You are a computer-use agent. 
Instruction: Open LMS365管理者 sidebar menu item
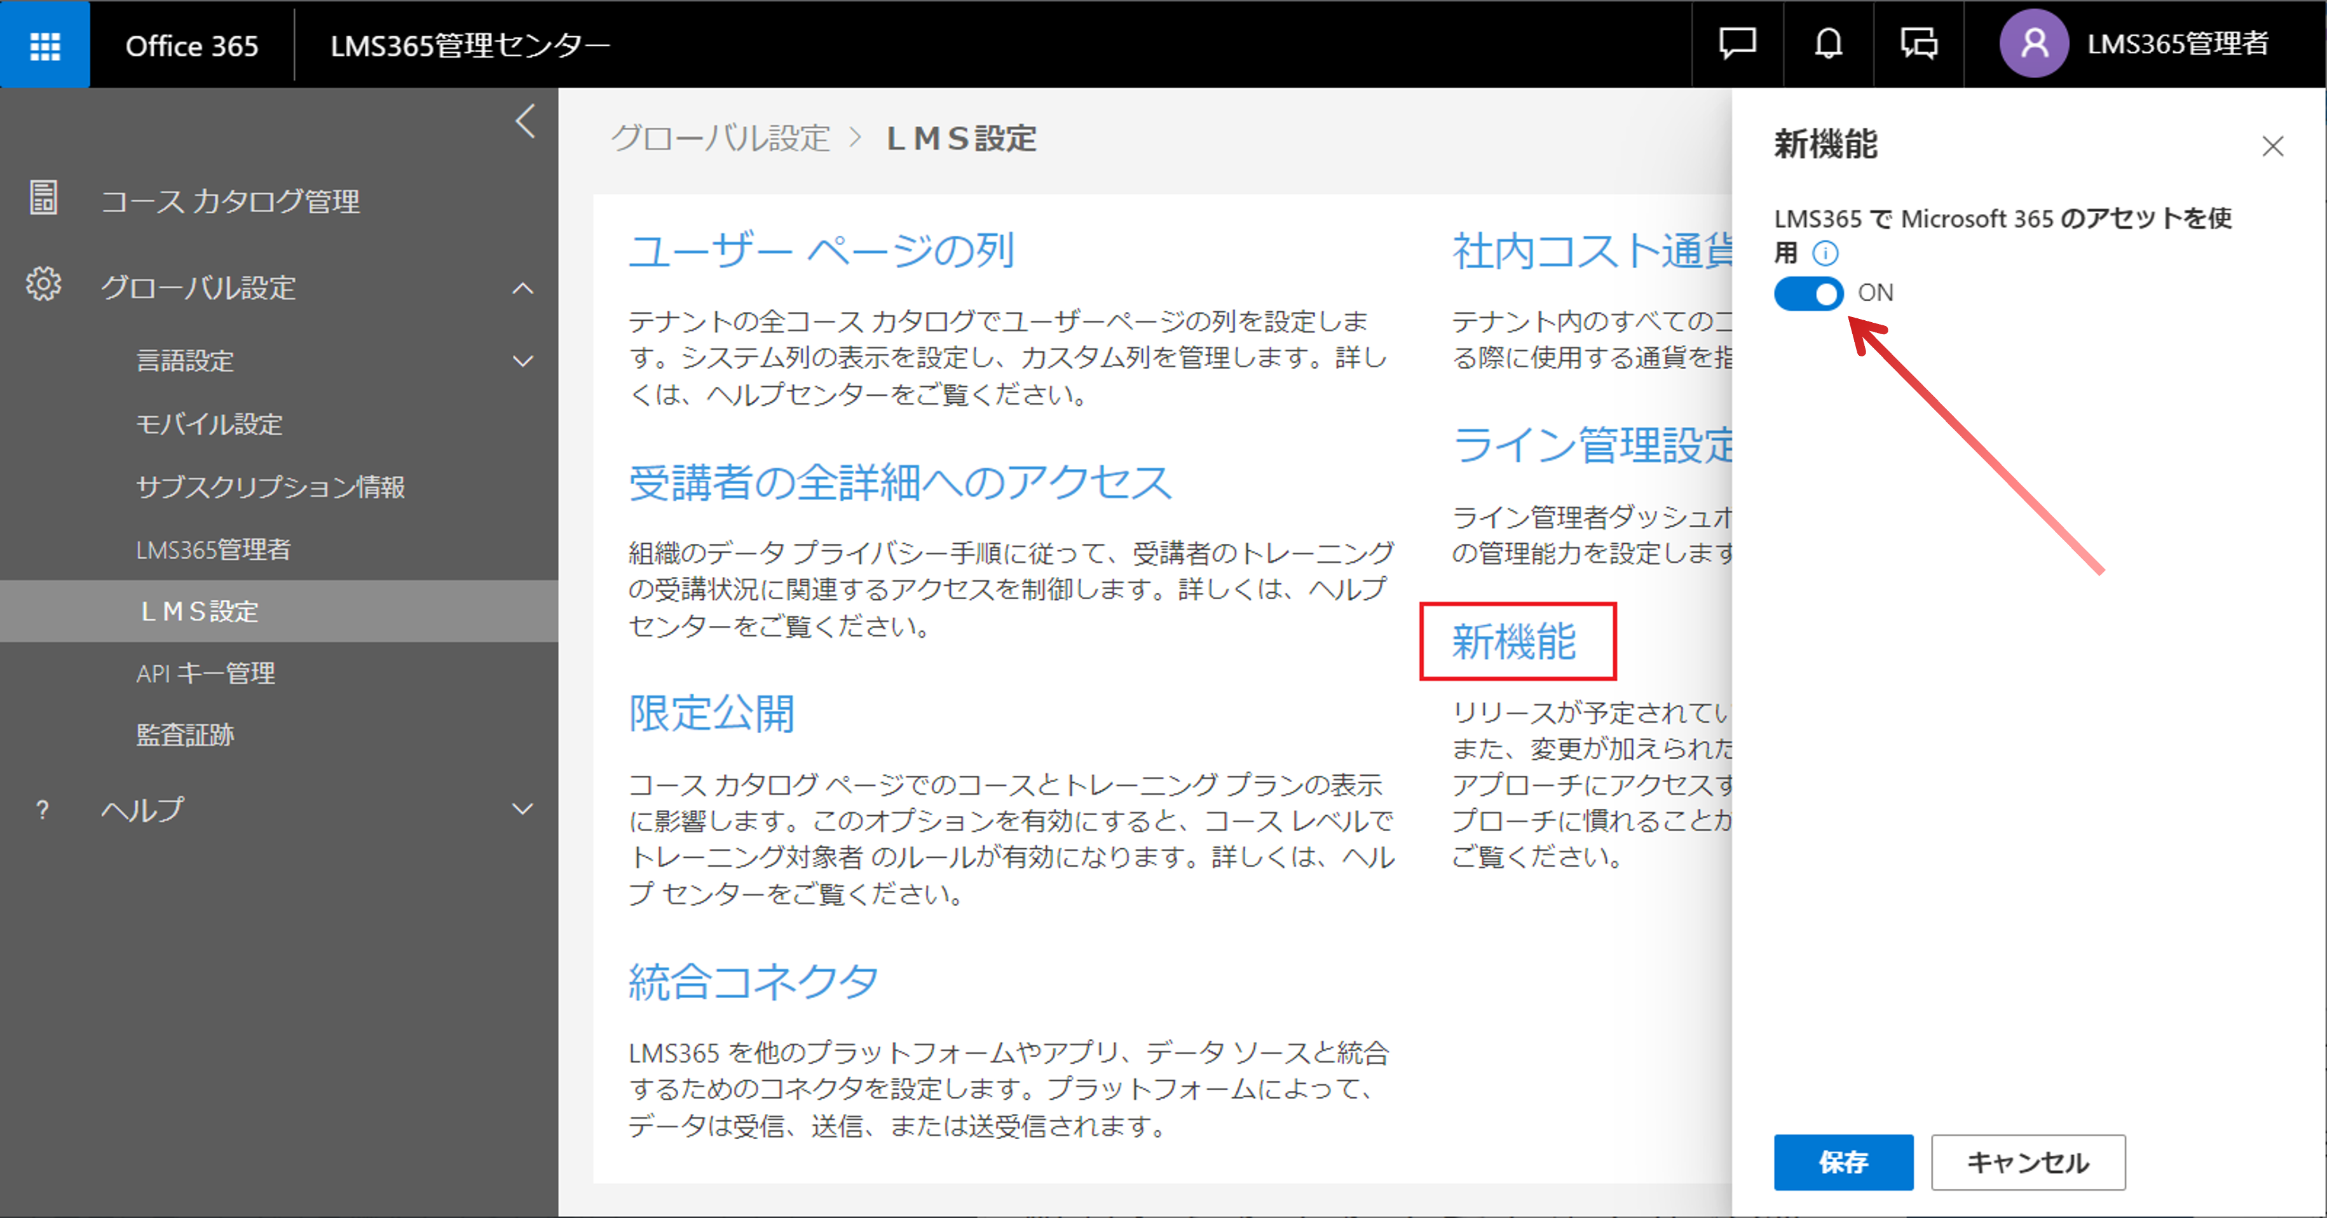pyautogui.click(x=213, y=549)
